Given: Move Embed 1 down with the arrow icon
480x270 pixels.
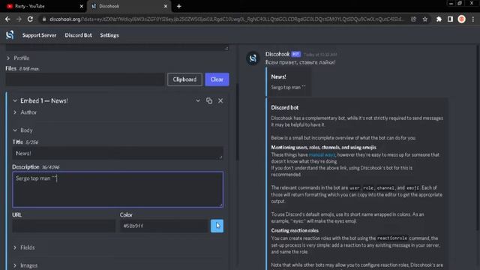Looking at the screenshot, I should coord(198,100).
